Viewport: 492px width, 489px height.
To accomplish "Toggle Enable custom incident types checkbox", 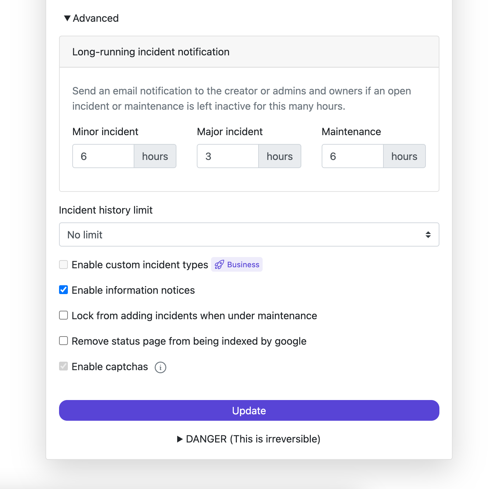I will [x=63, y=265].
